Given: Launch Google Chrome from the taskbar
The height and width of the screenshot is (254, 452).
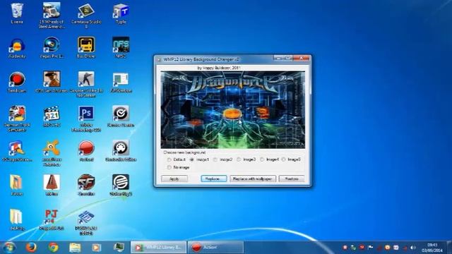Looking at the screenshot, I should [53, 248].
